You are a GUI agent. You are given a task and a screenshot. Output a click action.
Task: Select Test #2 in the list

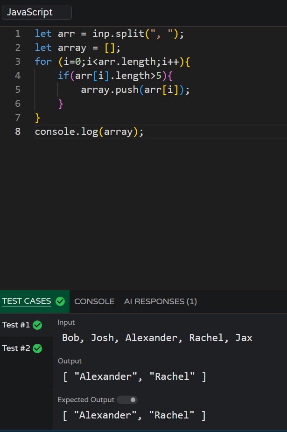point(26,348)
